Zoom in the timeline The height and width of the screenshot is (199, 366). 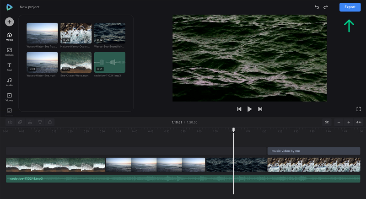tap(349, 122)
